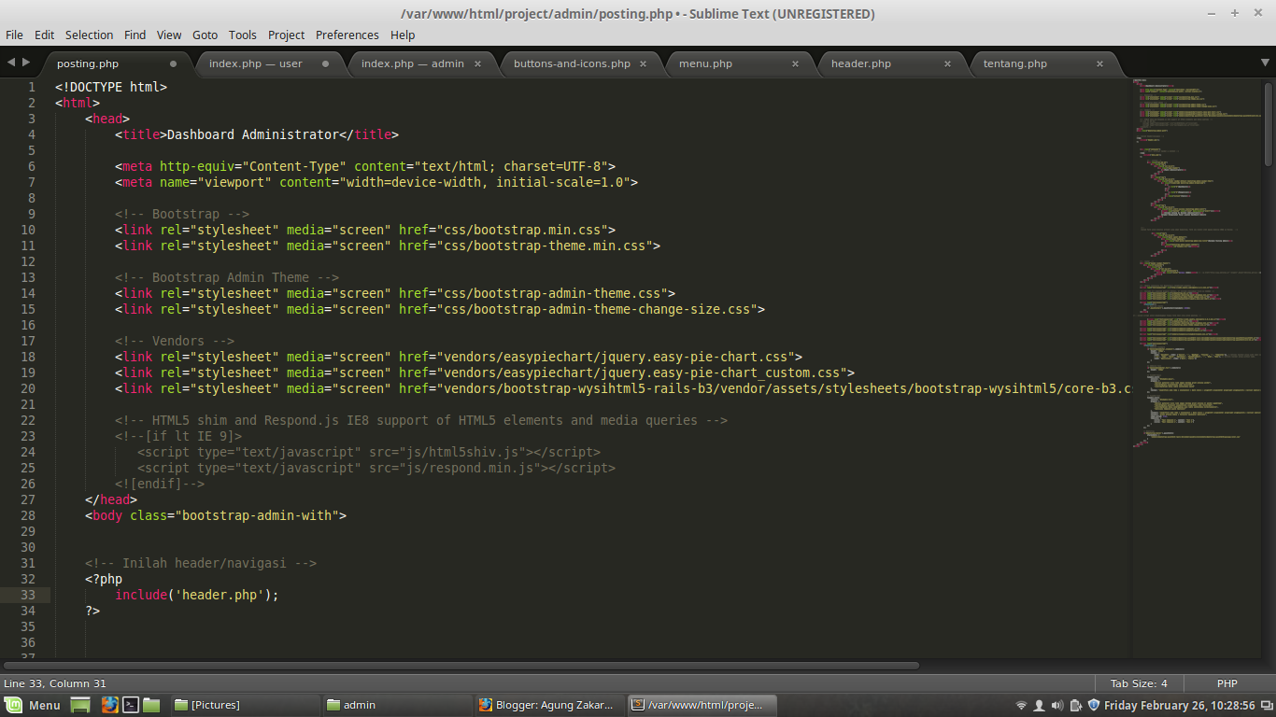Image resolution: width=1276 pixels, height=717 pixels.
Task: Change syntax via PHP in status bar
Action: [1226, 683]
